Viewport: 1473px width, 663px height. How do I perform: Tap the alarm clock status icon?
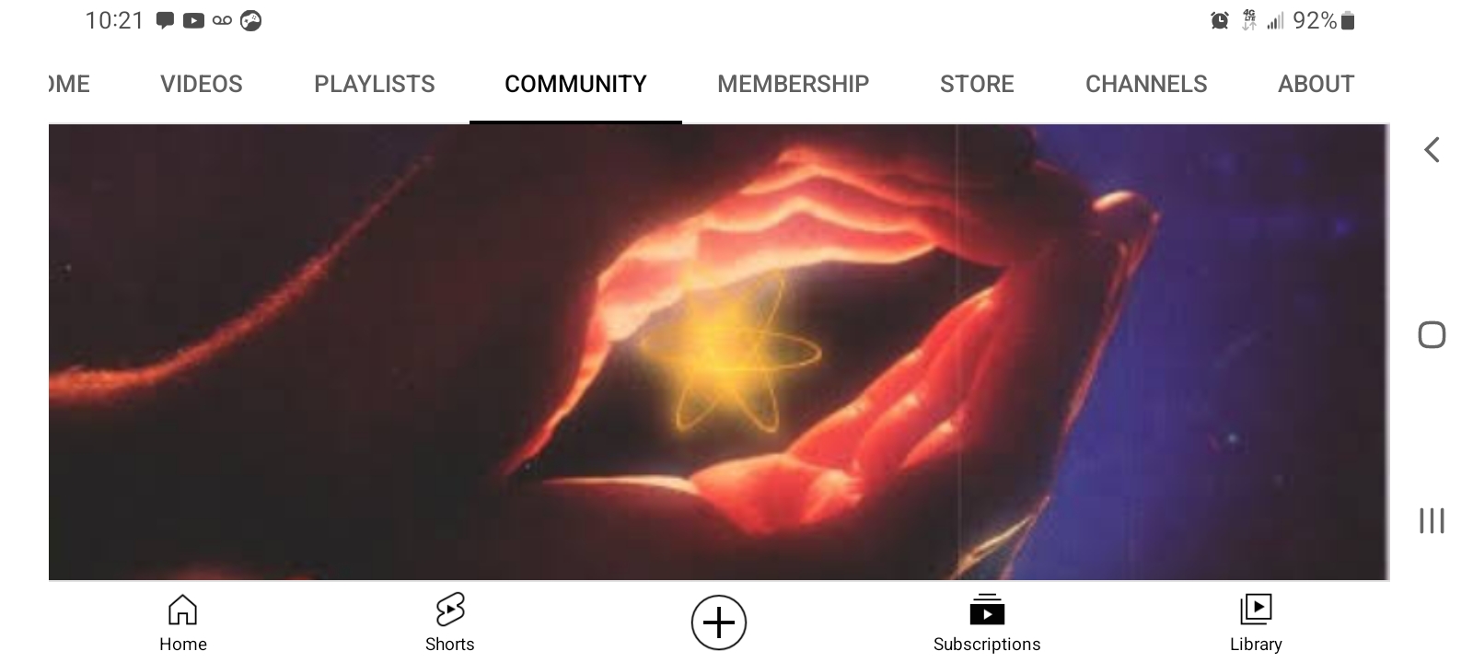click(x=1220, y=20)
